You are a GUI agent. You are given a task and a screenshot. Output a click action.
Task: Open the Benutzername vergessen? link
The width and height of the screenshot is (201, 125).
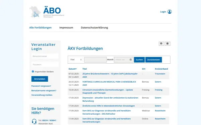click(x=44, y=91)
